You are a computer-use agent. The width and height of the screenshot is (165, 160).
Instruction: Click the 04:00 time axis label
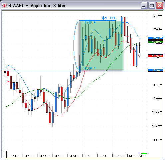tap(29, 156)
